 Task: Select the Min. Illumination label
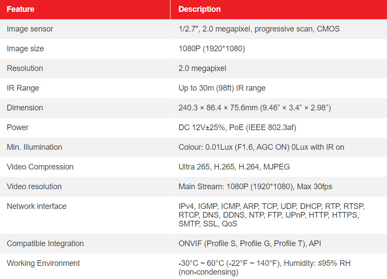(x=34, y=147)
